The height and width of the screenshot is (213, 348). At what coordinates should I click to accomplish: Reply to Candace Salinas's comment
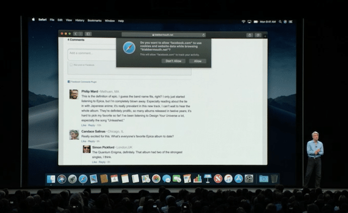pos(91,141)
